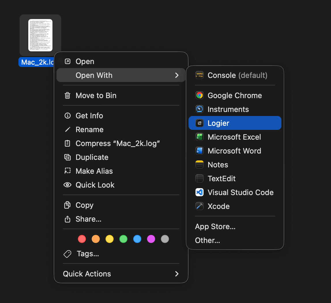This screenshot has height=303, width=331.
Task: Click the Tags label icon
Action: click(x=67, y=254)
